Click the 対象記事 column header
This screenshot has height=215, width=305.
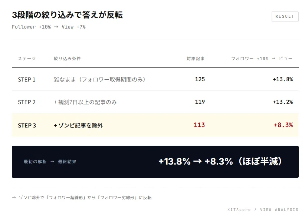(x=196, y=59)
